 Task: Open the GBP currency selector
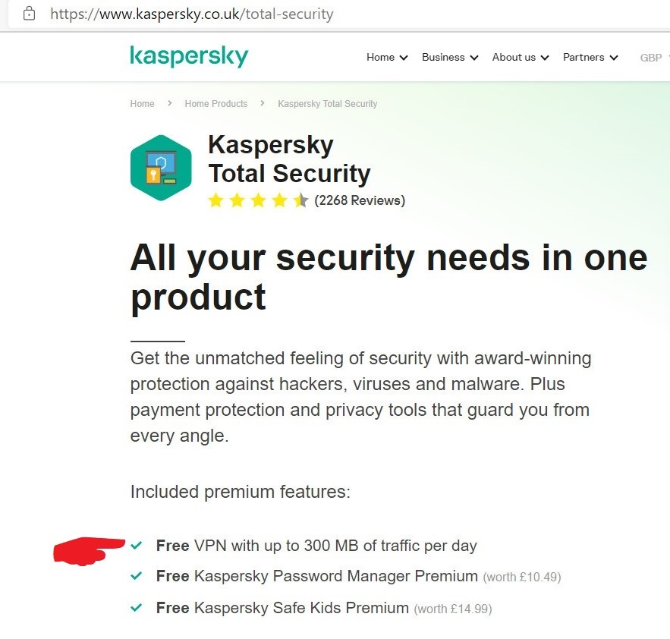(651, 58)
